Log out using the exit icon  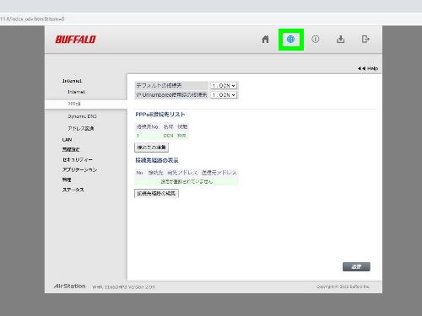pyautogui.click(x=365, y=40)
